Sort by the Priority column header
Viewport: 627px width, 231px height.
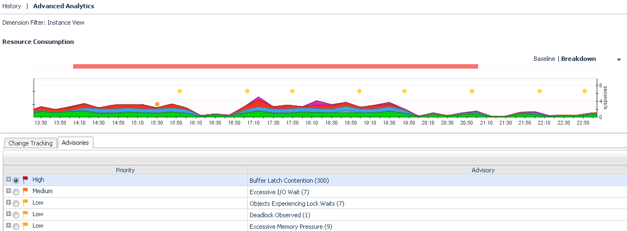125,170
